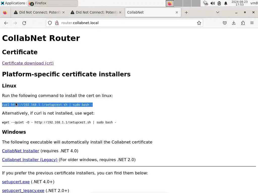Click the wget command text
Screen dimensions: 258x193
point(59,122)
